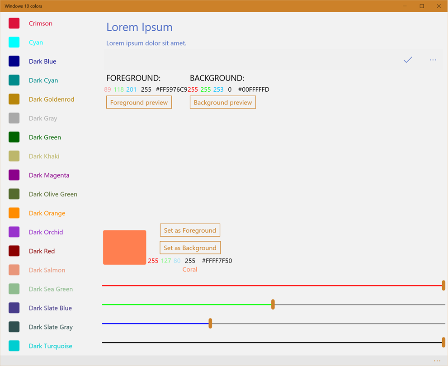Expand the bottom app bar ellipsis
Viewport: 448px width, 366px height.
pyautogui.click(x=437, y=361)
